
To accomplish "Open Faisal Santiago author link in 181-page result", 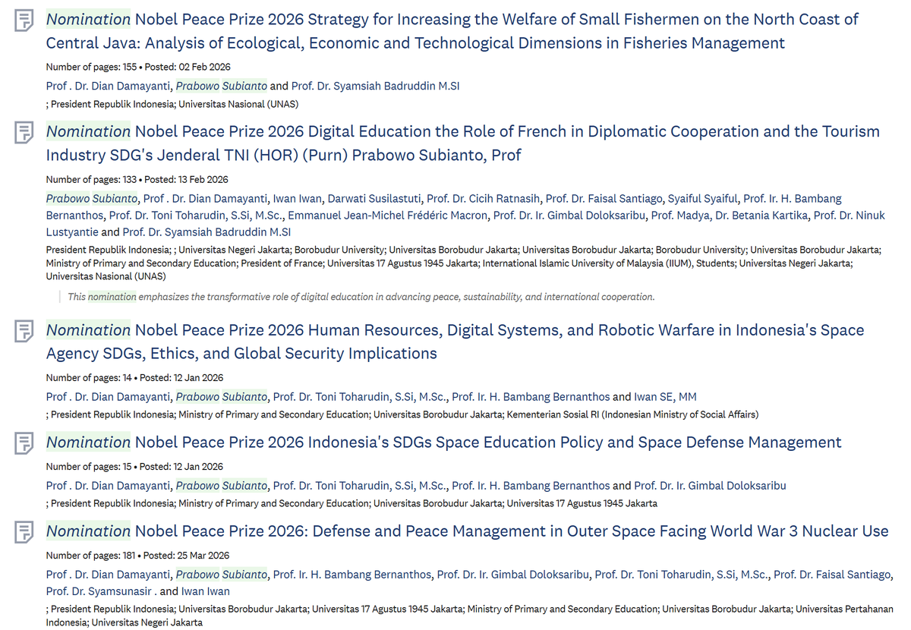I will 832,575.
